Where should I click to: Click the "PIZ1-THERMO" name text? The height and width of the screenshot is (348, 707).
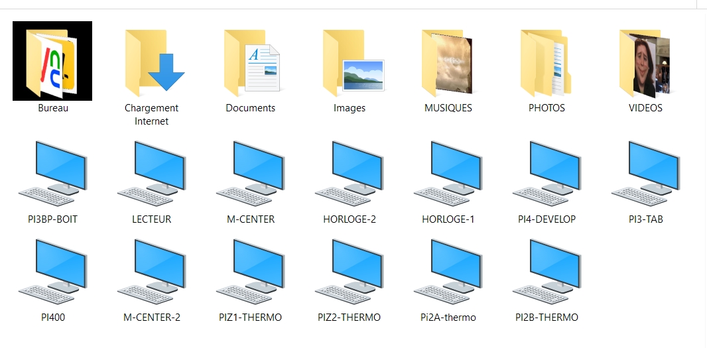[x=250, y=318]
